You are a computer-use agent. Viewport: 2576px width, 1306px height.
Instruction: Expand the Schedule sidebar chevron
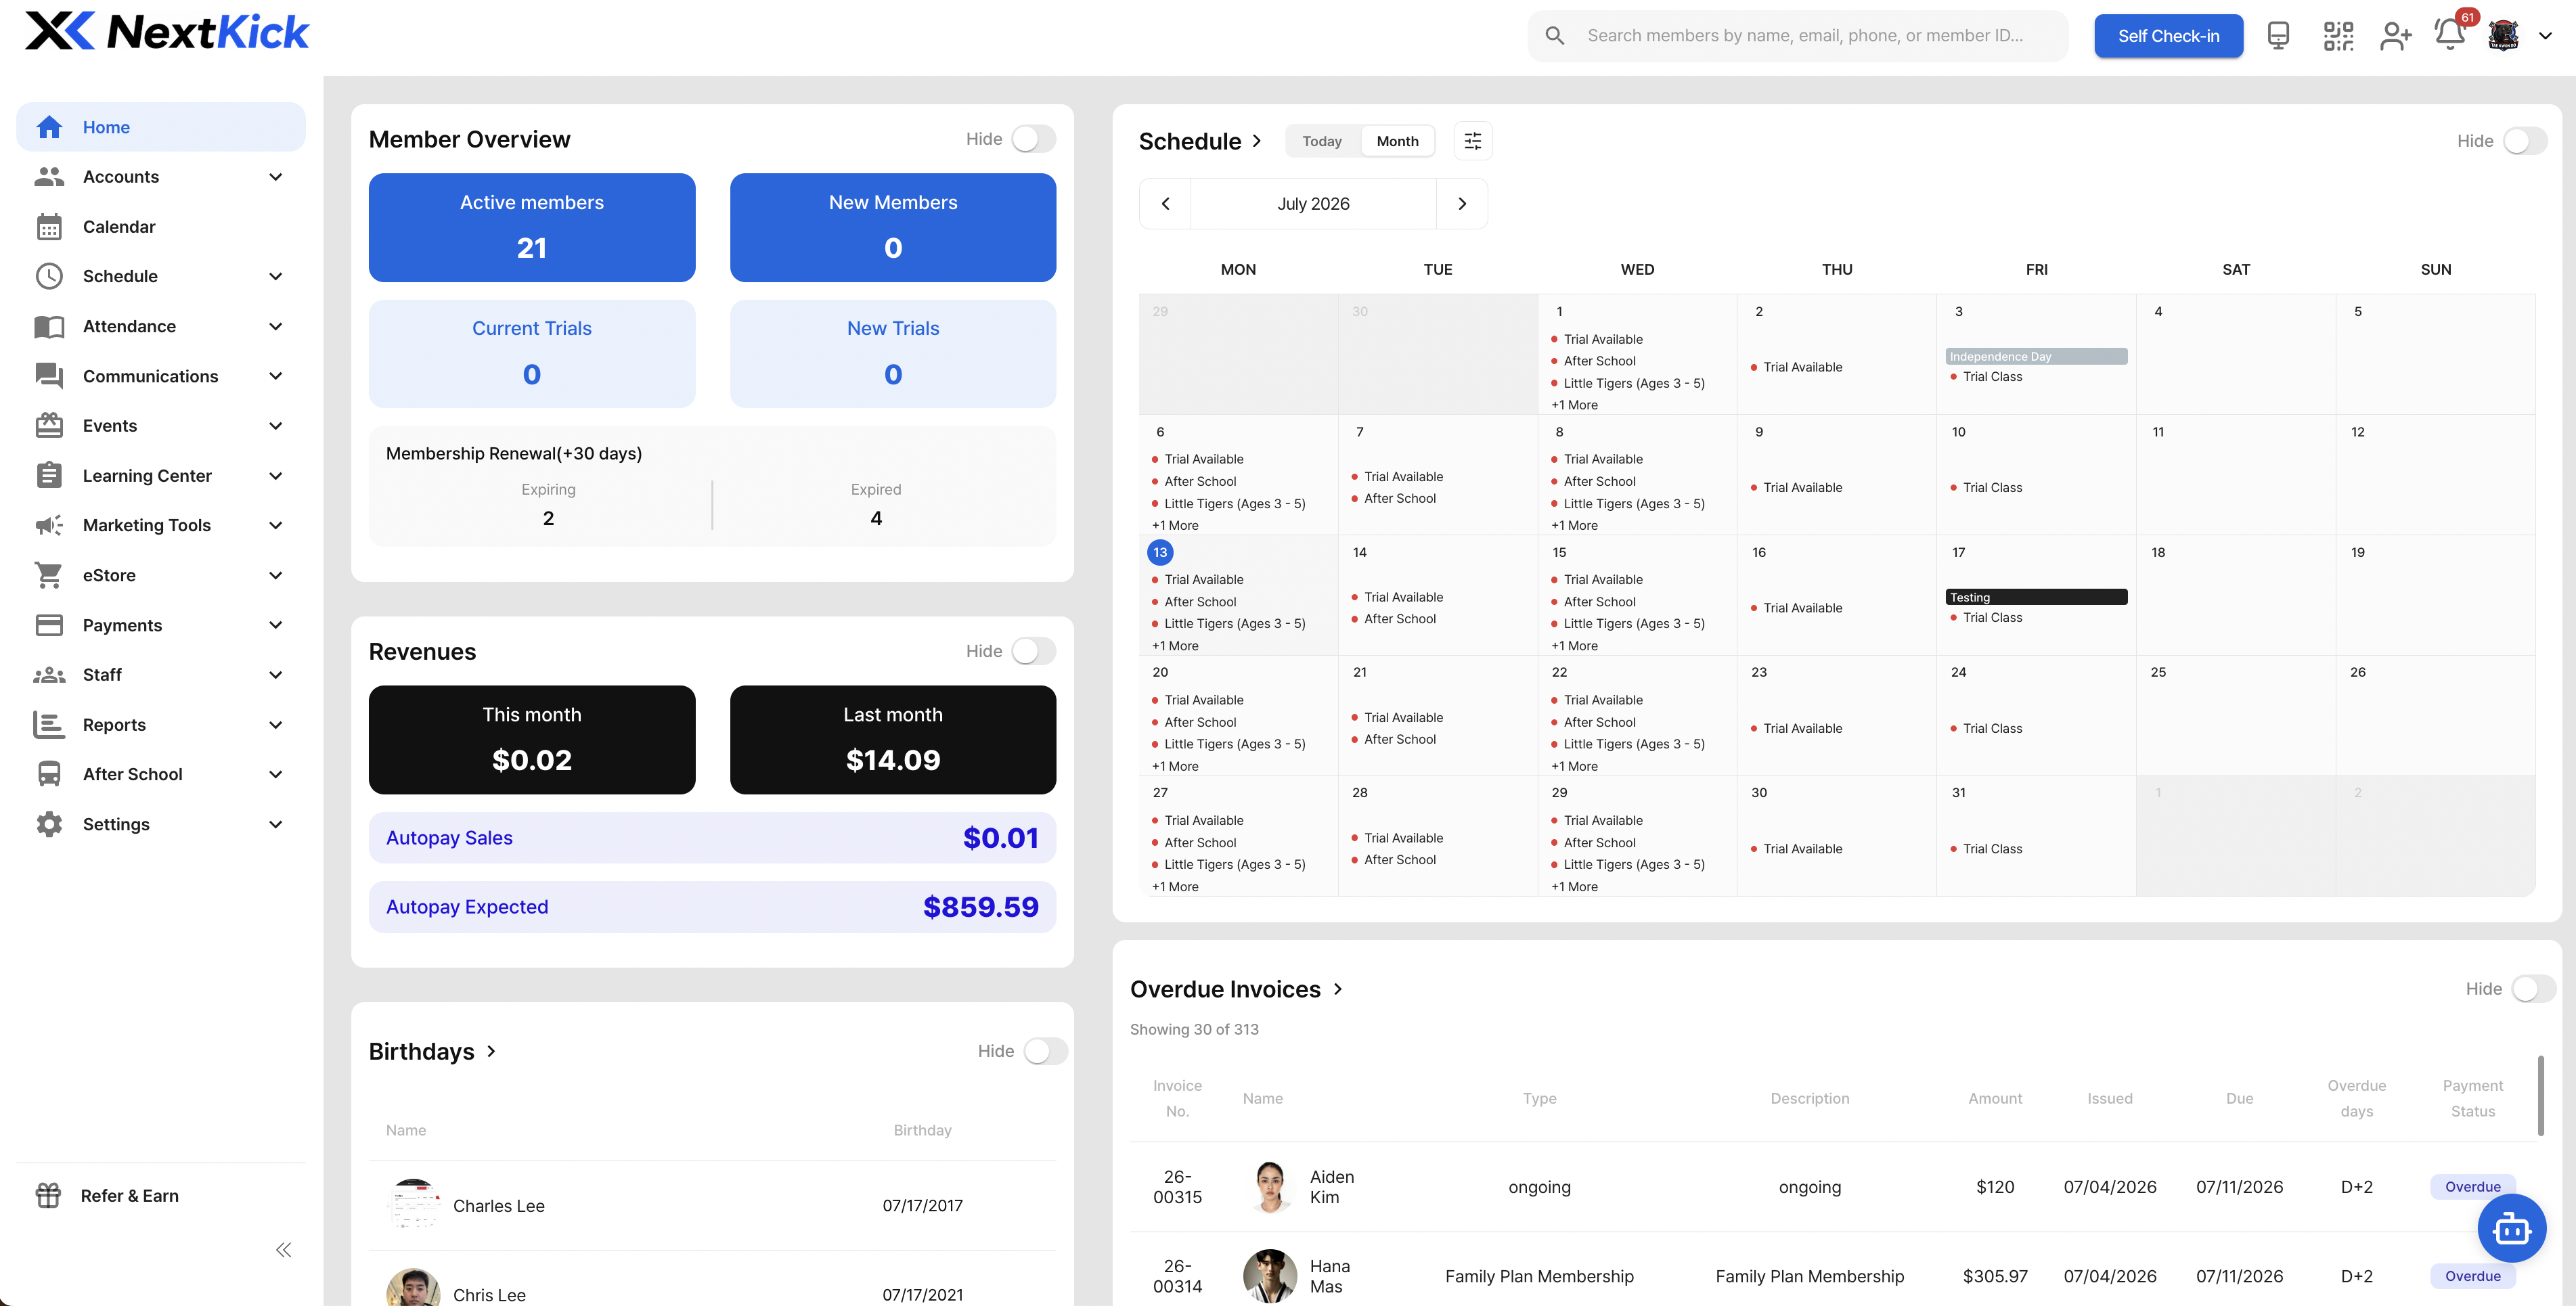276,276
